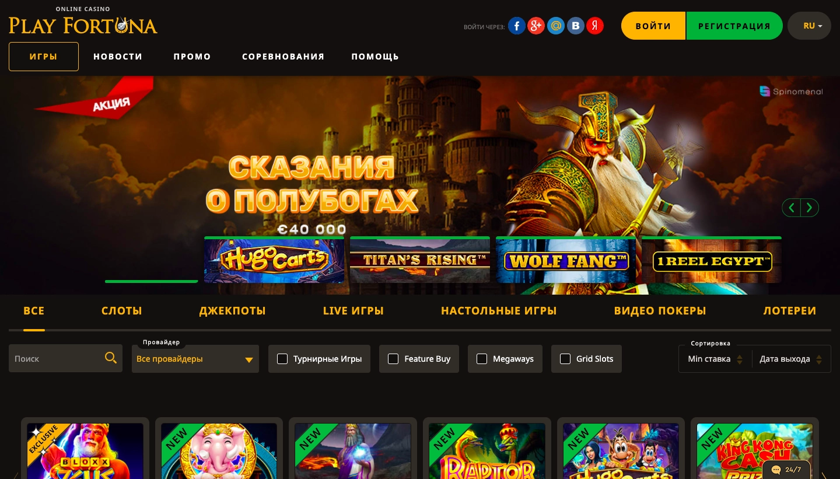Switch to the Слоты tab
This screenshot has width=840, height=479.
coord(122,311)
